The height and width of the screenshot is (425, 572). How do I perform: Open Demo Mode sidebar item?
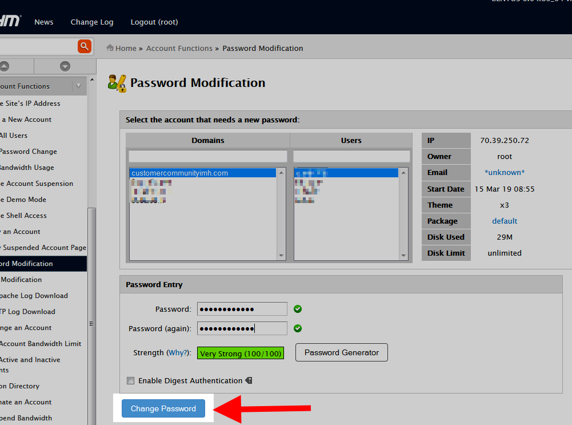tap(23, 200)
